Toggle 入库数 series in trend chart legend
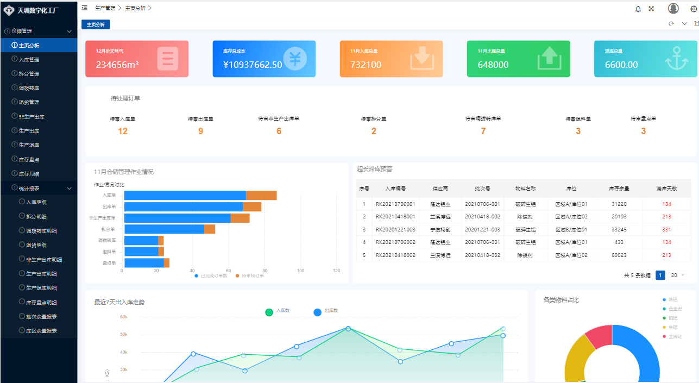 278,311
